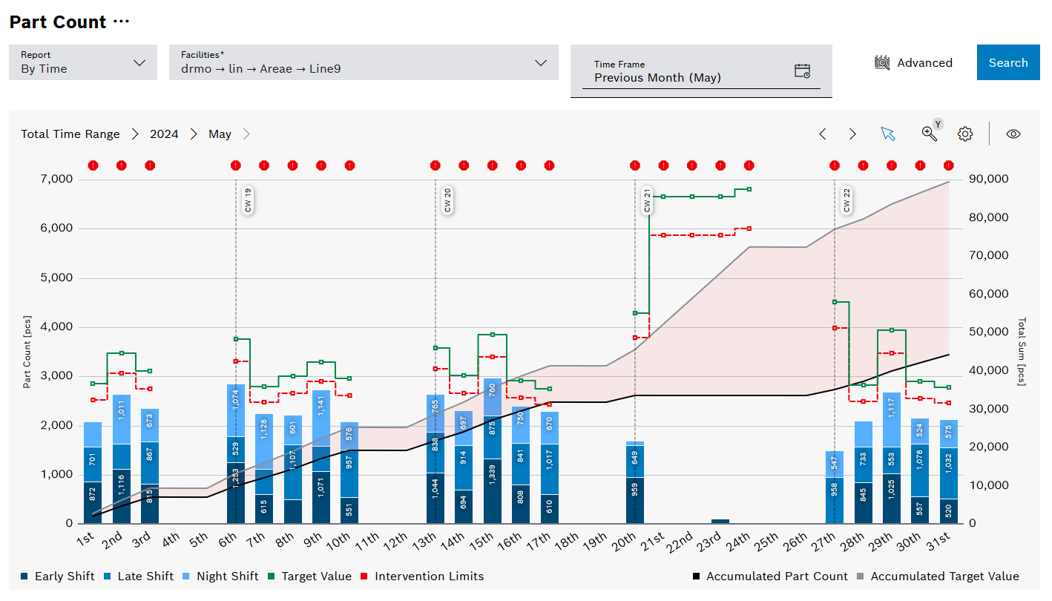This screenshot has width=1052, height=601.
Task: Click the Search button
Action: [x=1007, y=62]
